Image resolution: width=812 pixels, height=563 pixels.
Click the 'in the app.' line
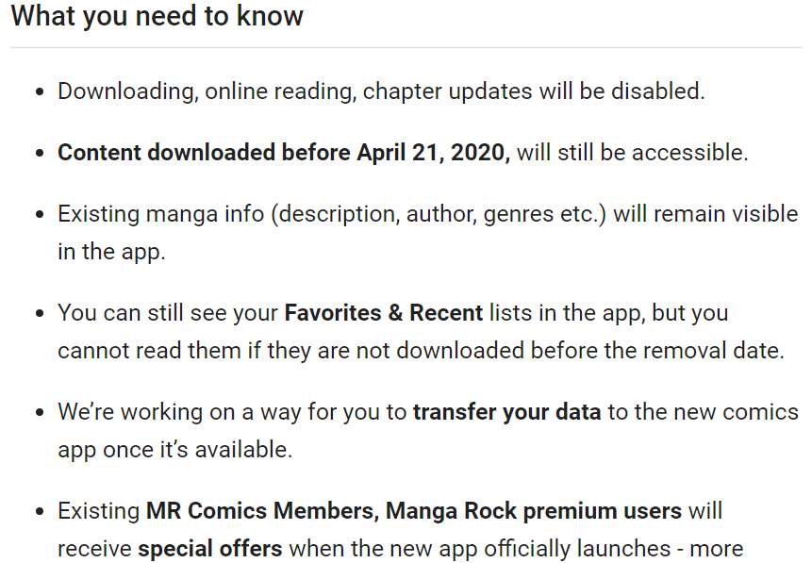[111, 252]
